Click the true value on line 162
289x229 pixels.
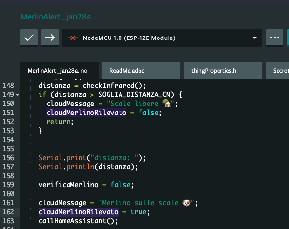tap(138, 212)
